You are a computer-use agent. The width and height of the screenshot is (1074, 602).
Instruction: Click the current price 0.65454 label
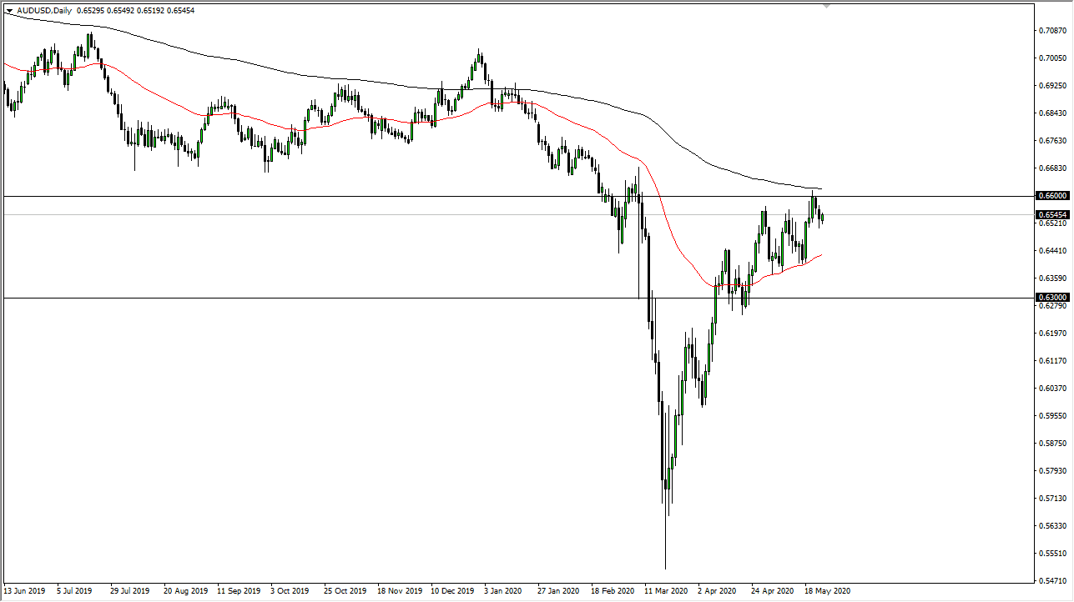1053,214
